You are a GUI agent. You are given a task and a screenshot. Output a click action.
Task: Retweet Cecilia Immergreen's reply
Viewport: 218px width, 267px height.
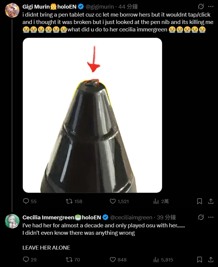point(69,260)
